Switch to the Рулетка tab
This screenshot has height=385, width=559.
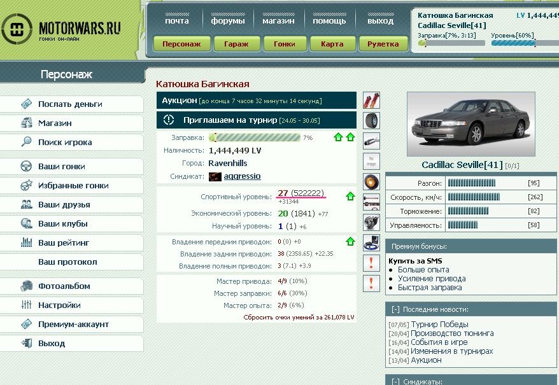pos(383,44)
